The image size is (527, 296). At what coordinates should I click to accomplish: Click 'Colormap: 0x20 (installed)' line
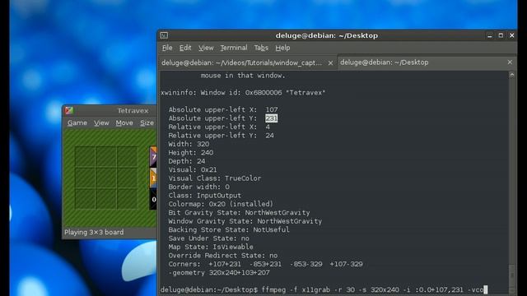tap(221, 204)
